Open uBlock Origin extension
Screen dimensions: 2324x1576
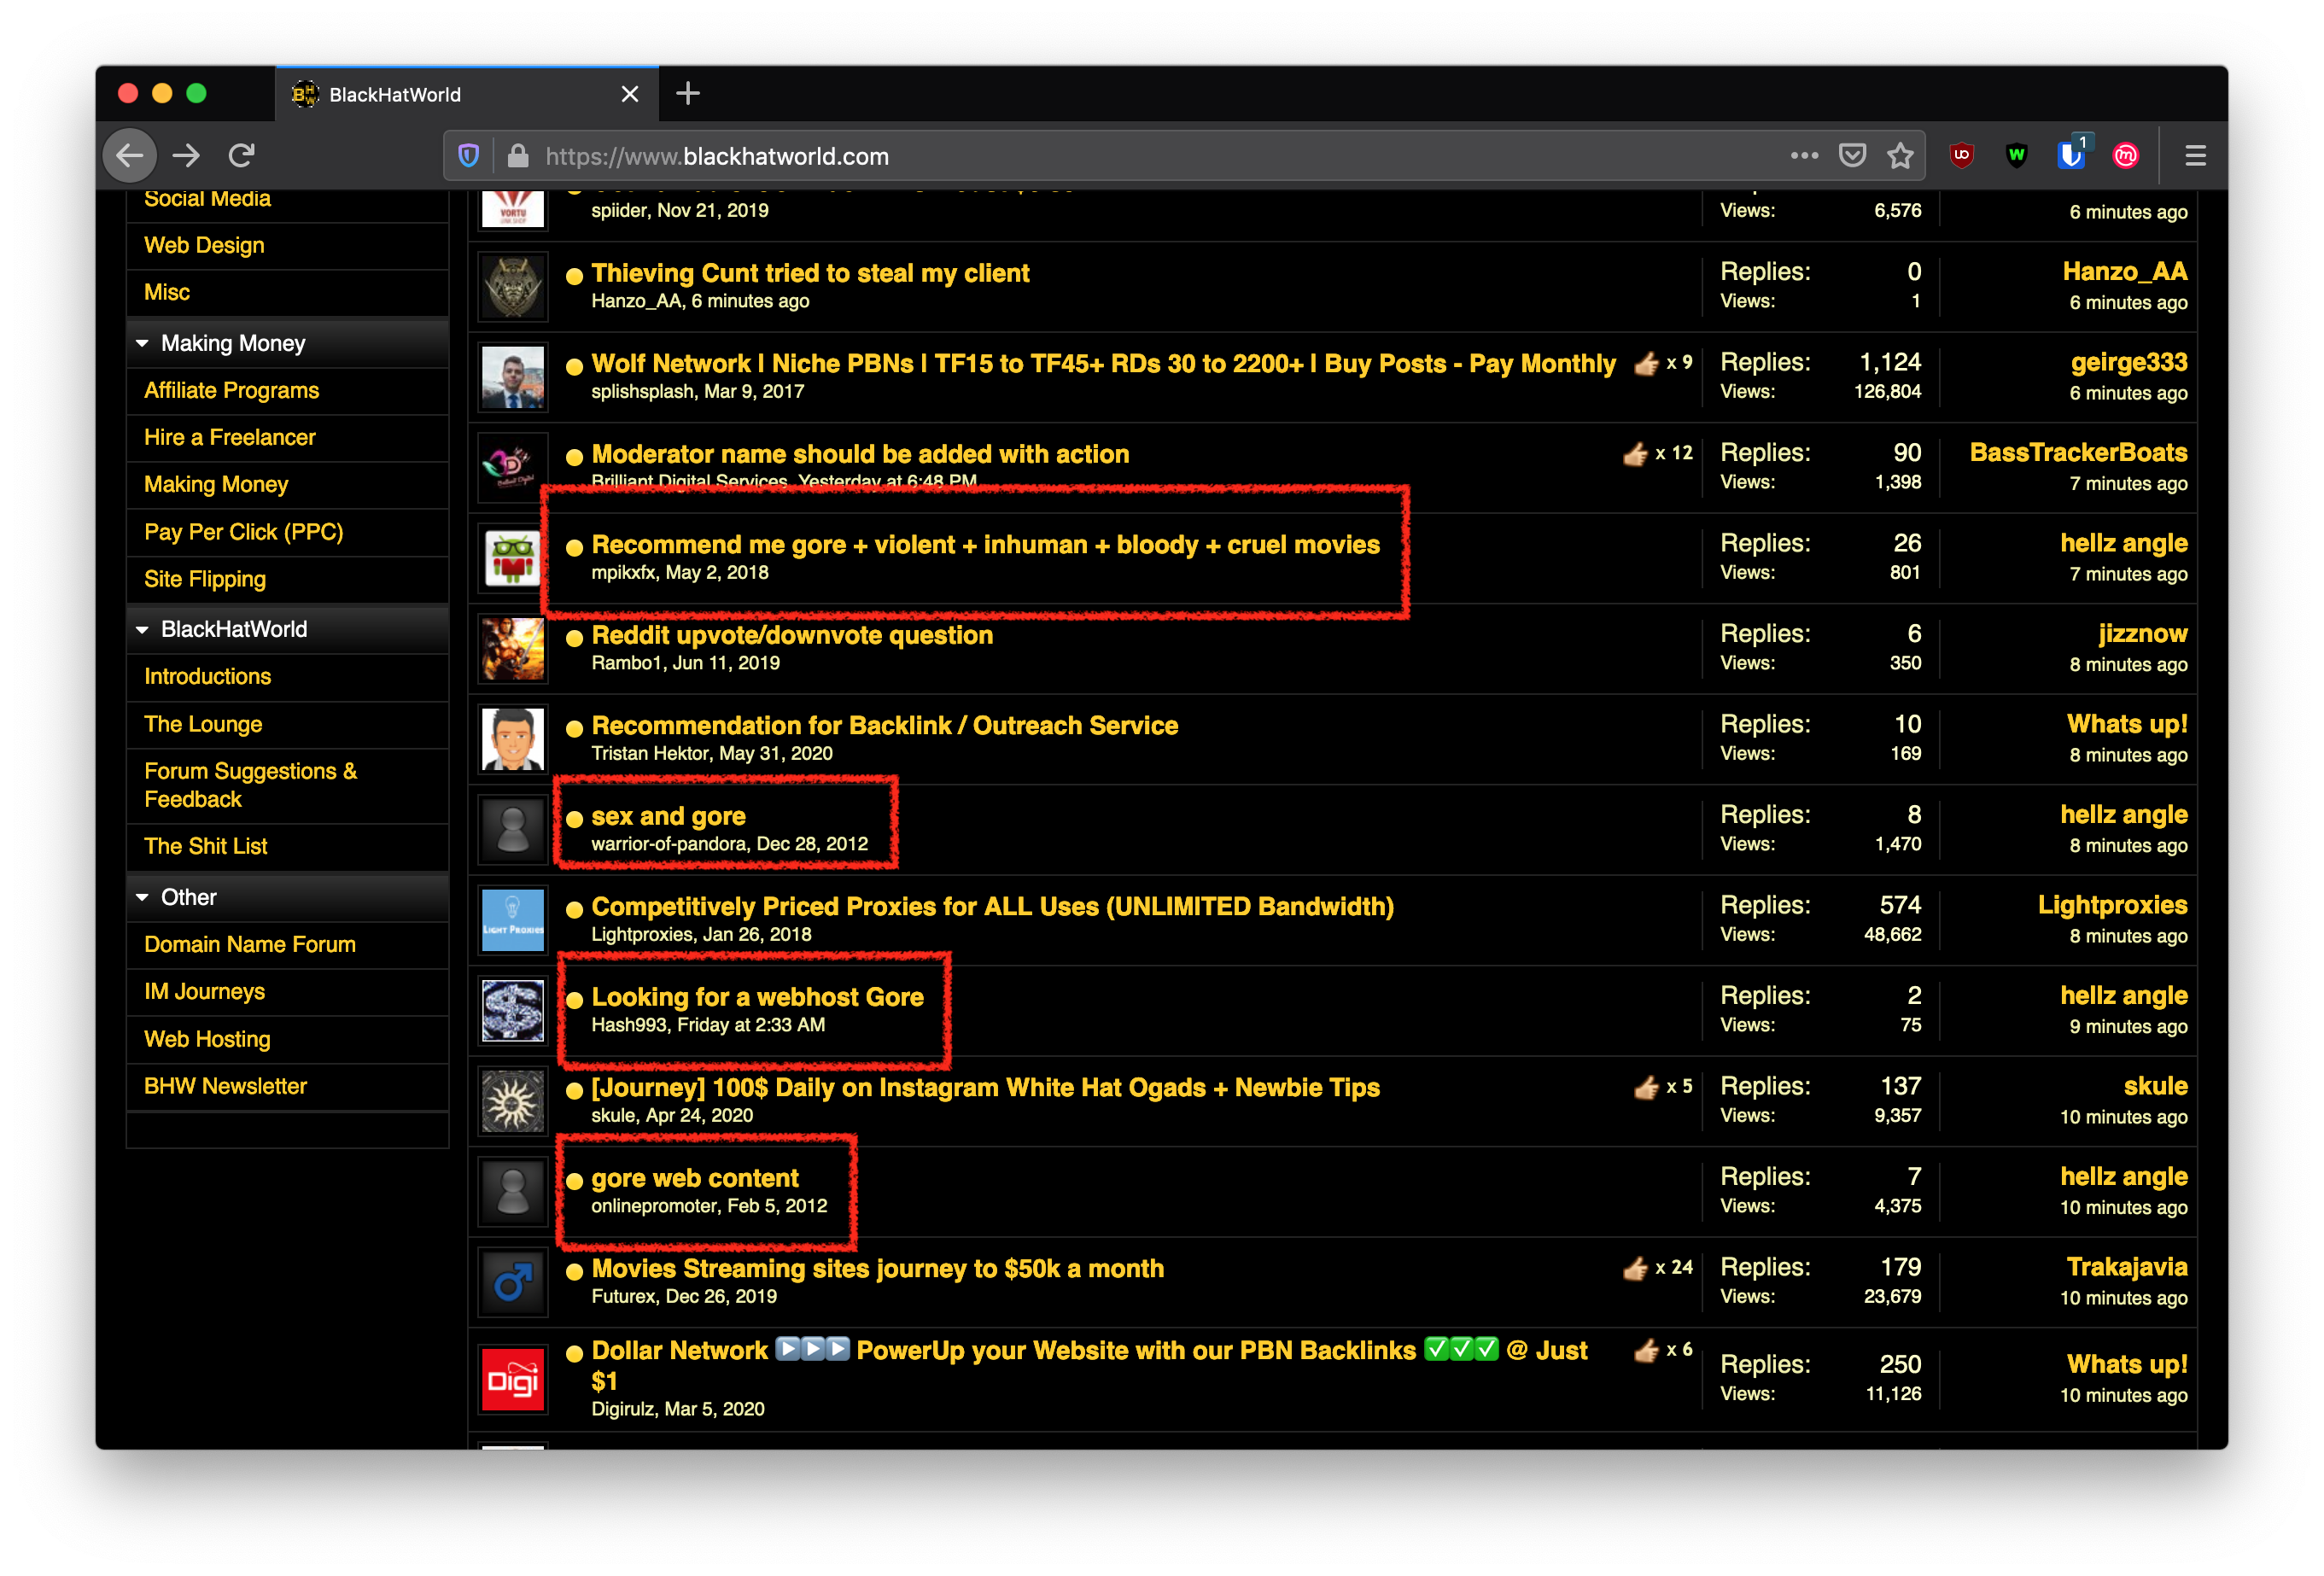[x=1962, y=155]
